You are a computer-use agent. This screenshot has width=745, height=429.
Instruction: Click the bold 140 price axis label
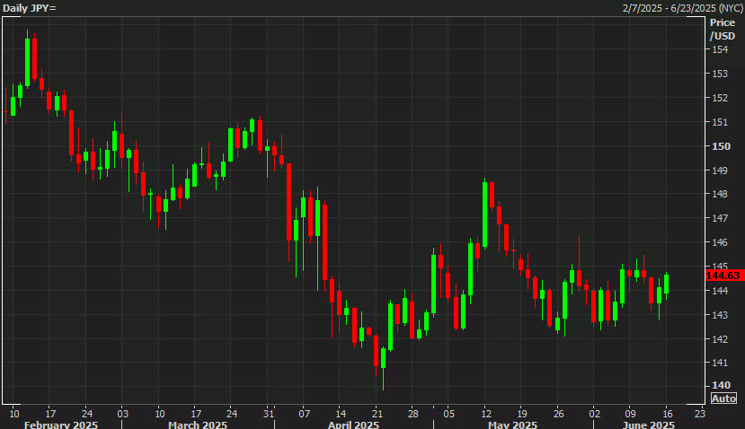pyautogui.click(x=721, y=385)
